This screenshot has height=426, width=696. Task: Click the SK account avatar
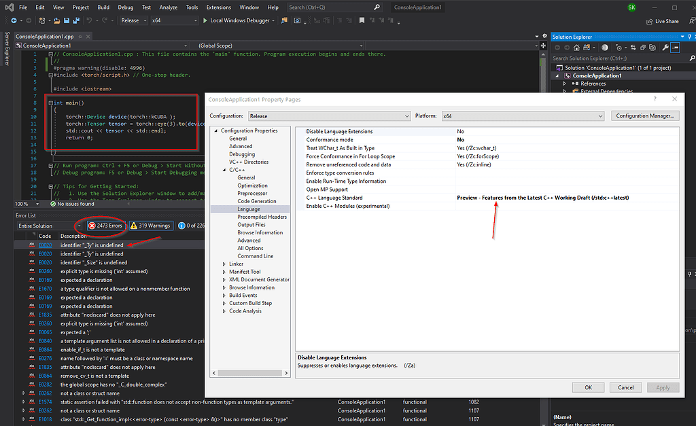[x=633, y=7]
